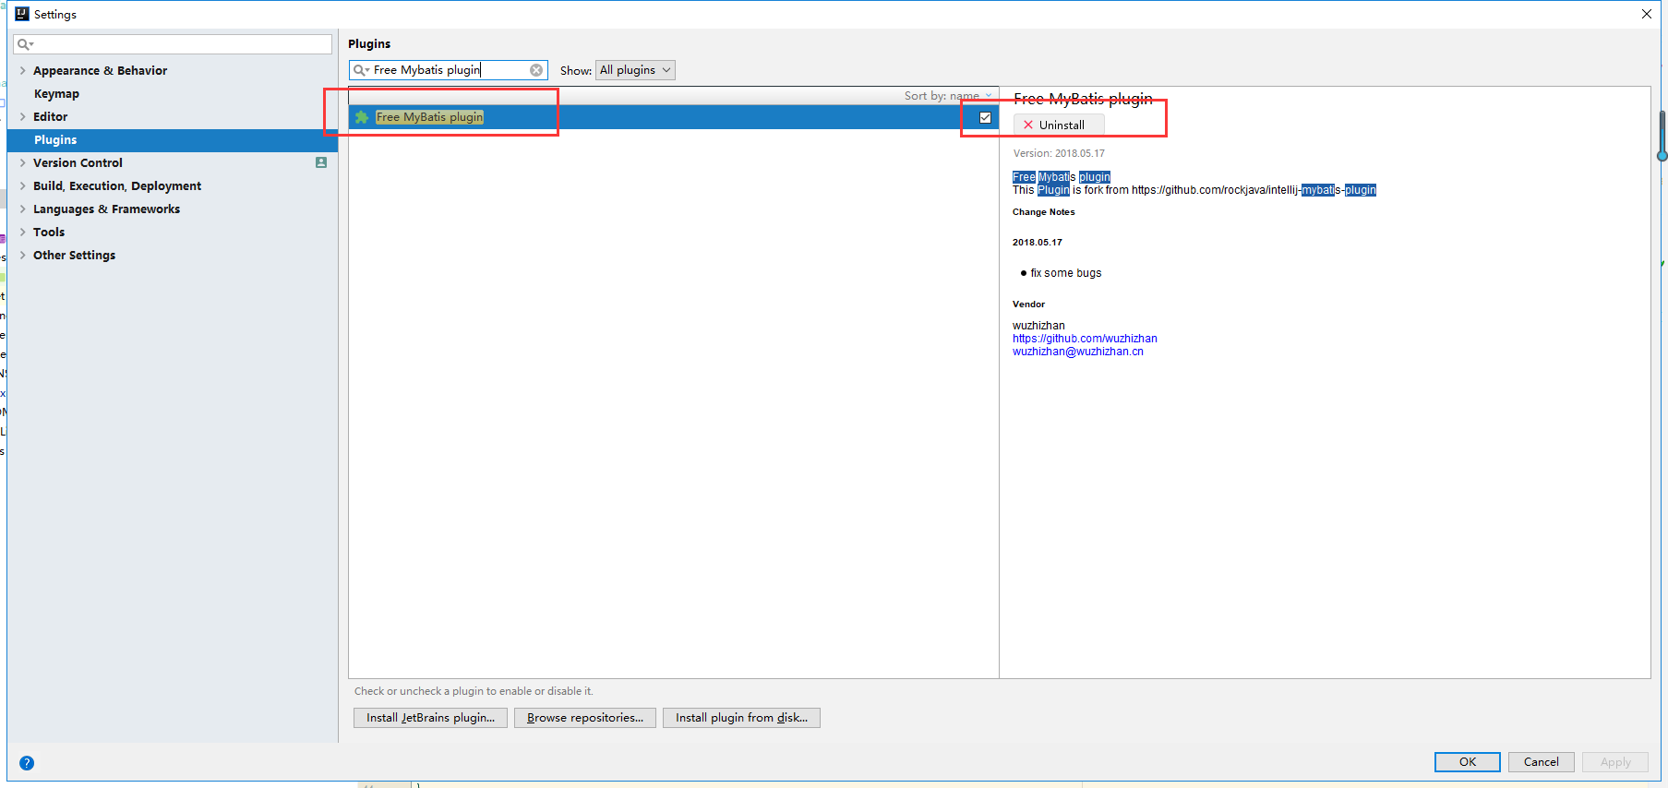Click the Version Control project-level badge icon
Screen dimensions: 1668x788
tap(321, 162)
